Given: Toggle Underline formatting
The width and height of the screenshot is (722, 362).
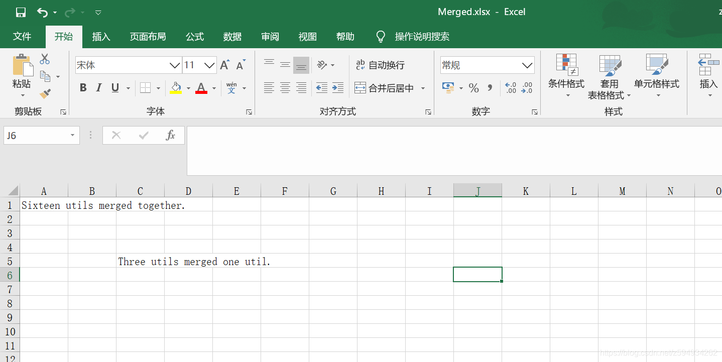Looking at the screenshot, I should pos(115,88).
